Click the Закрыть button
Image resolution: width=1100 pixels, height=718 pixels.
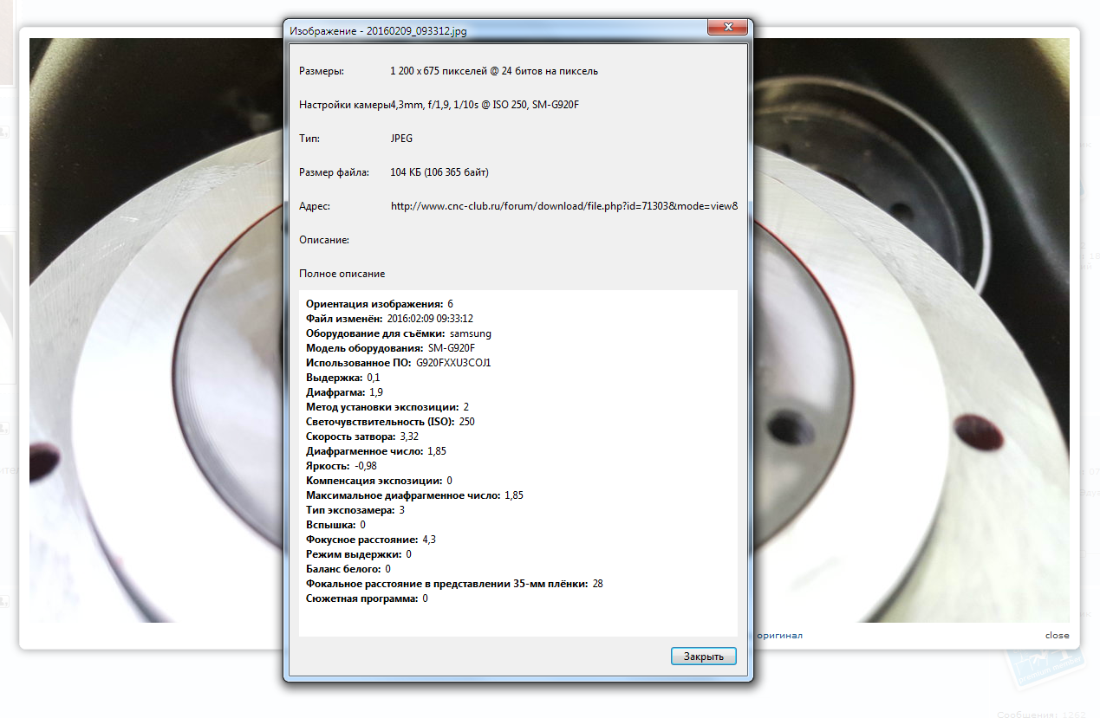click(x=704, y=657)
